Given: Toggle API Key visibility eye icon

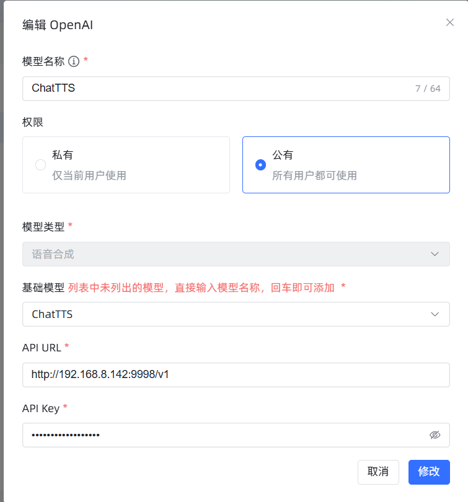Looking at the screenshot, I should 435,435.
